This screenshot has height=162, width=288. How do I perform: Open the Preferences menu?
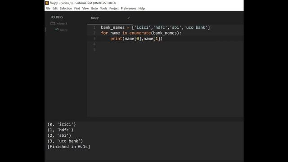click(128, 9)
